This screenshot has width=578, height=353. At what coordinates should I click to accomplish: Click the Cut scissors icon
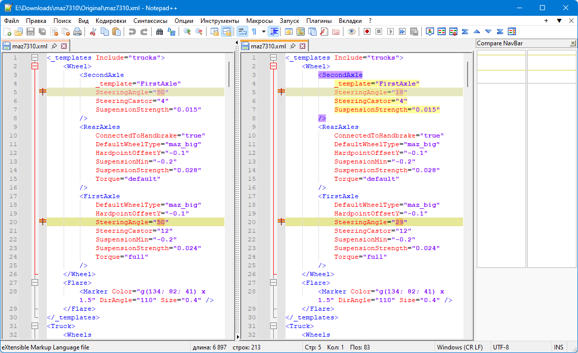(93, 32)
